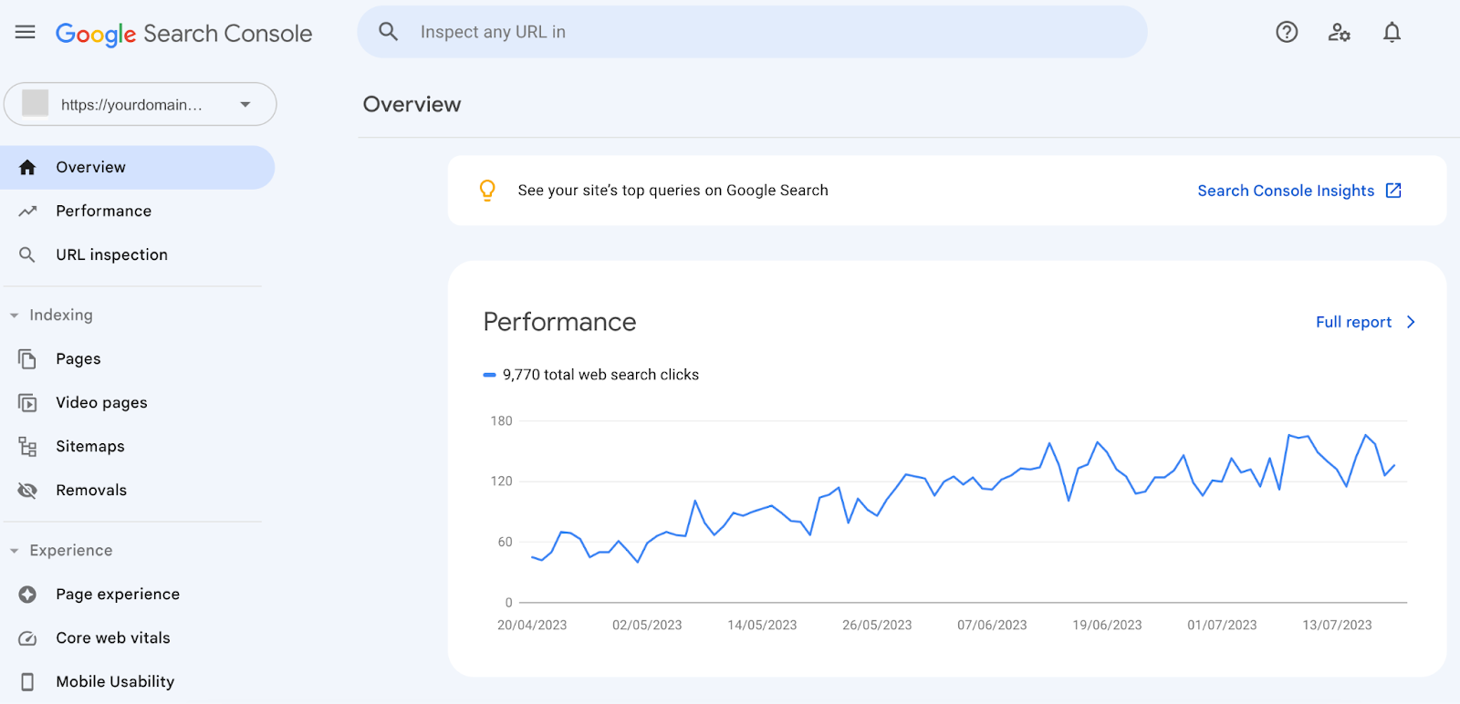Click the Core web vitals gauge icon
This screenshot has height=704, width=1460.
coord(27,638)
